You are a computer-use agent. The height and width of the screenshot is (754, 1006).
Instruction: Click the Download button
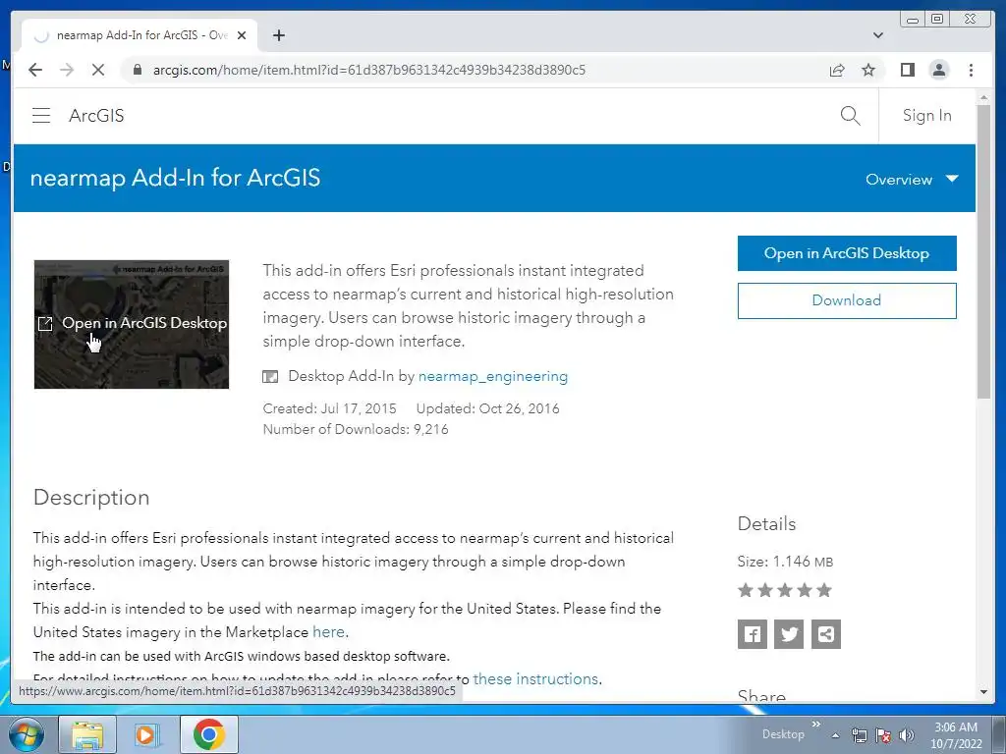(847, 300)
